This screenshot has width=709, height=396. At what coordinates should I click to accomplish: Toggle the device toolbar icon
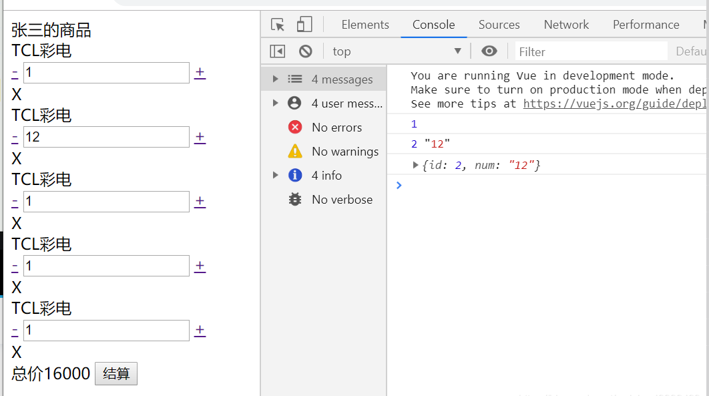(304, 25)
